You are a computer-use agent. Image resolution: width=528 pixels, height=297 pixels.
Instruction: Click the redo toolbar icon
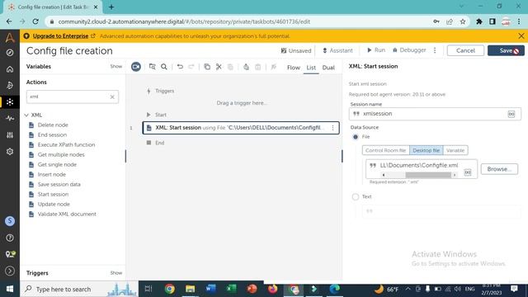(191, 67)
